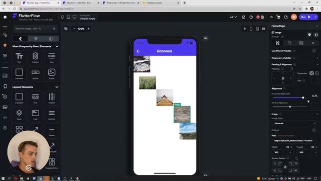Pick the Row tile under Layout Elements

pyautogui.click(x=36, y=98)
